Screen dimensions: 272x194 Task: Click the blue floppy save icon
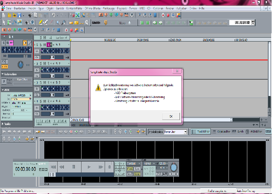click(20, 15)
